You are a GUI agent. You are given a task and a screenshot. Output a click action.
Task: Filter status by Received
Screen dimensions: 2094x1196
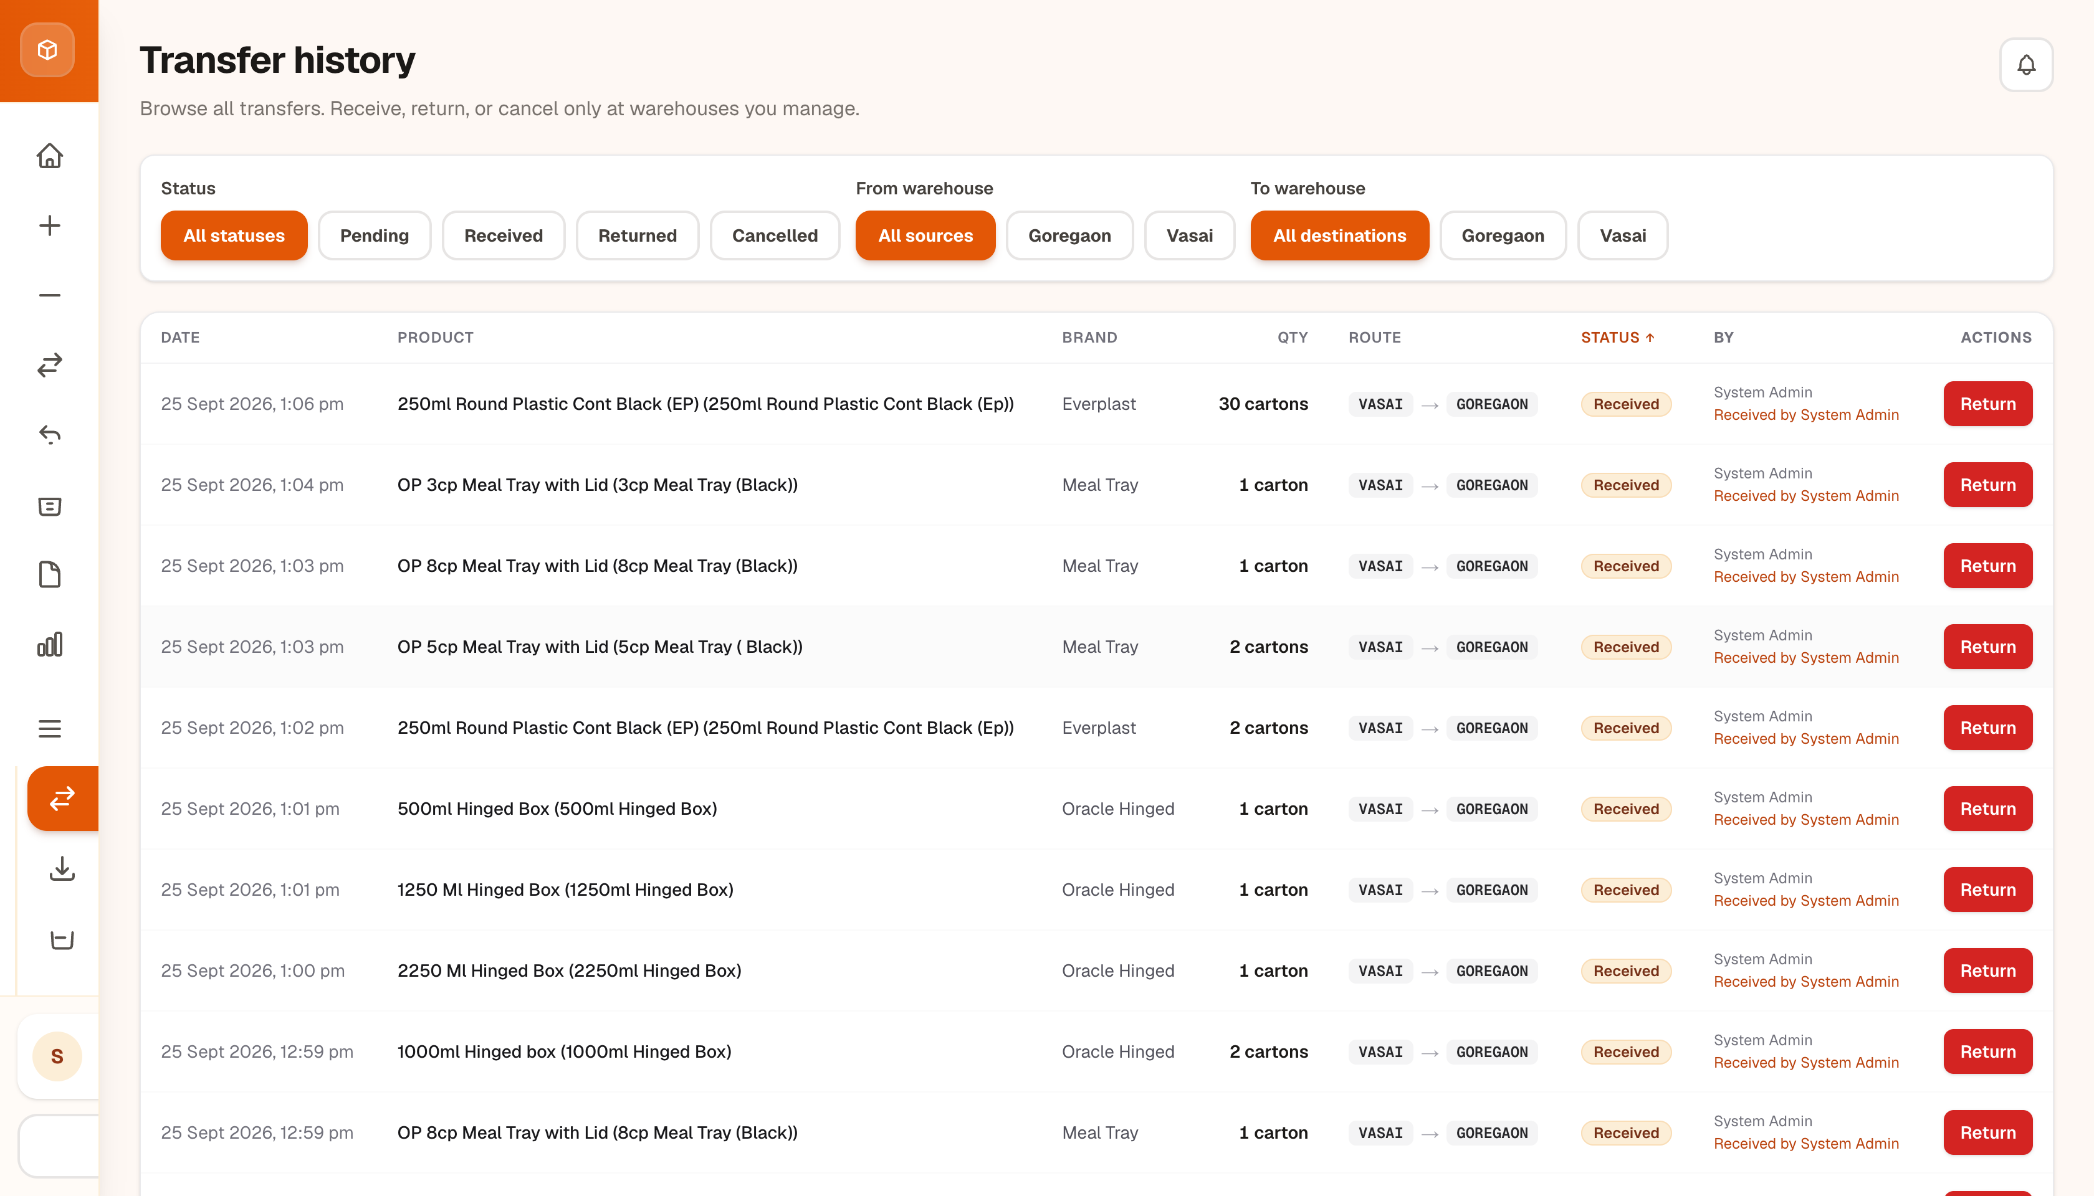(504, 235)
